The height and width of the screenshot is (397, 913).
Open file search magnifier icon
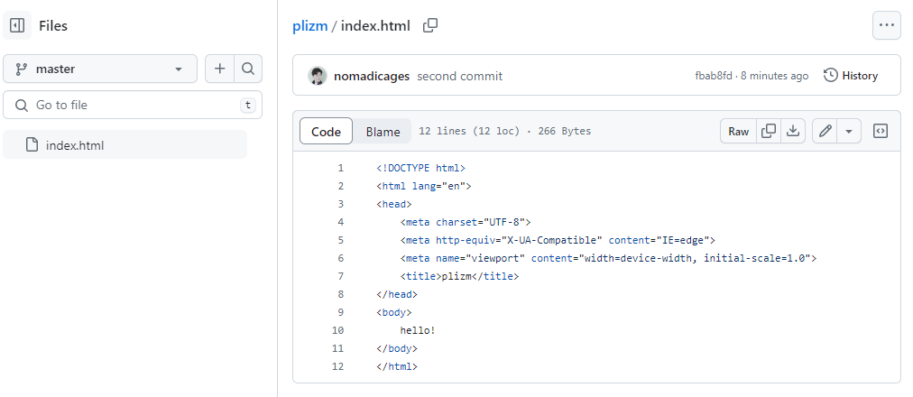[x=248, y=69]
